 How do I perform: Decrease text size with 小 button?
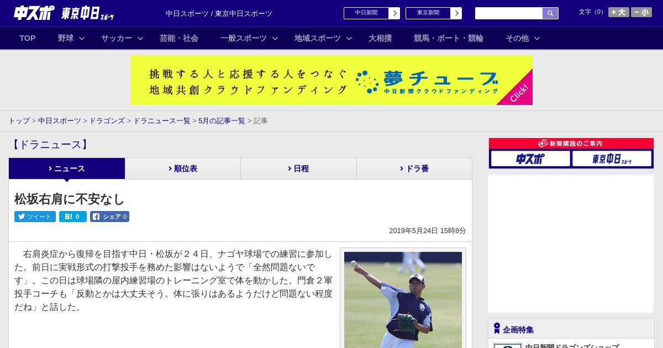pyautogui.click(x=641, y=12)
